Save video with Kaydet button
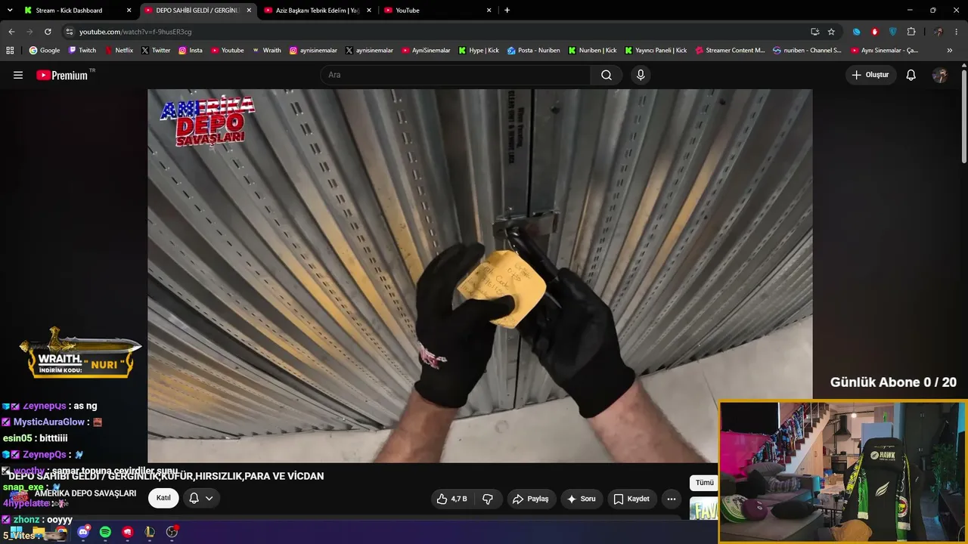Screen dimensions: 968x544 [x=631, y=499]
